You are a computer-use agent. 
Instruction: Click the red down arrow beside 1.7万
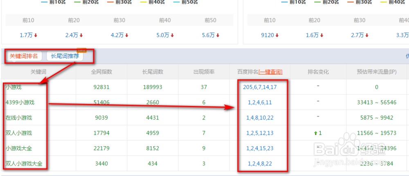point(36,36)
